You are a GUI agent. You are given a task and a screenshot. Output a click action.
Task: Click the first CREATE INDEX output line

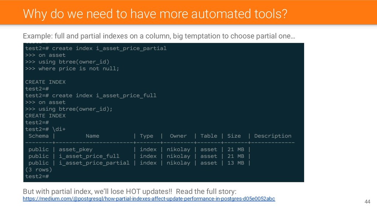coord(45,82)
